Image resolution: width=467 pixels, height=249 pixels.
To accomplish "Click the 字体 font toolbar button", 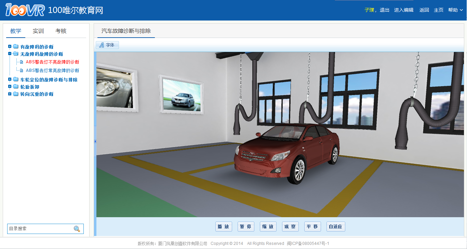I will point(107,45).
